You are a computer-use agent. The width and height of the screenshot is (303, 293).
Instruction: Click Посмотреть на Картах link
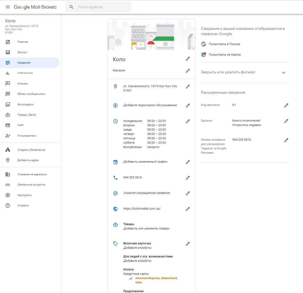pyautogui.click(x=225, y=55)
